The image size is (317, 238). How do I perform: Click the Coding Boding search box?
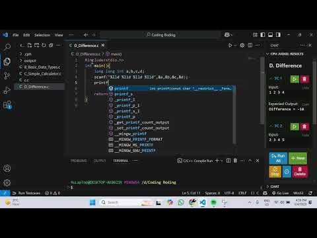coord(160,35)
